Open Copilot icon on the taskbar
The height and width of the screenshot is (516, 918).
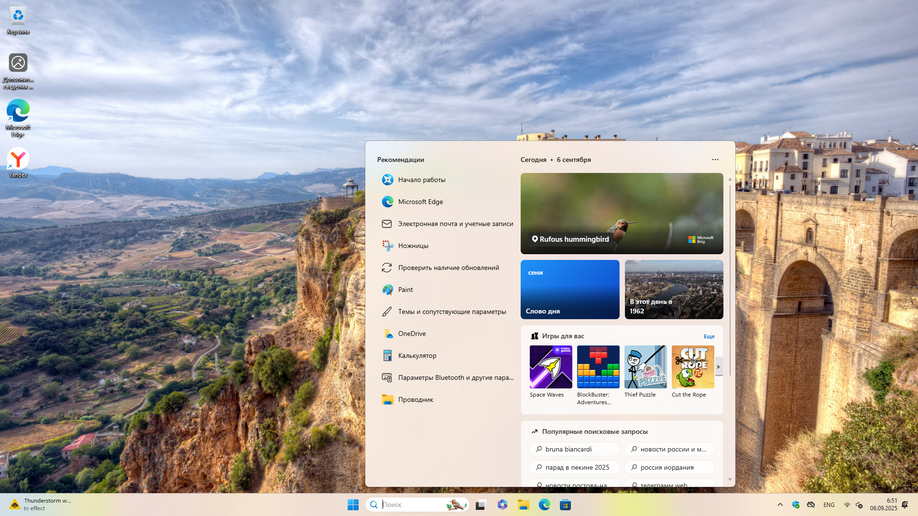pos(502,505)
